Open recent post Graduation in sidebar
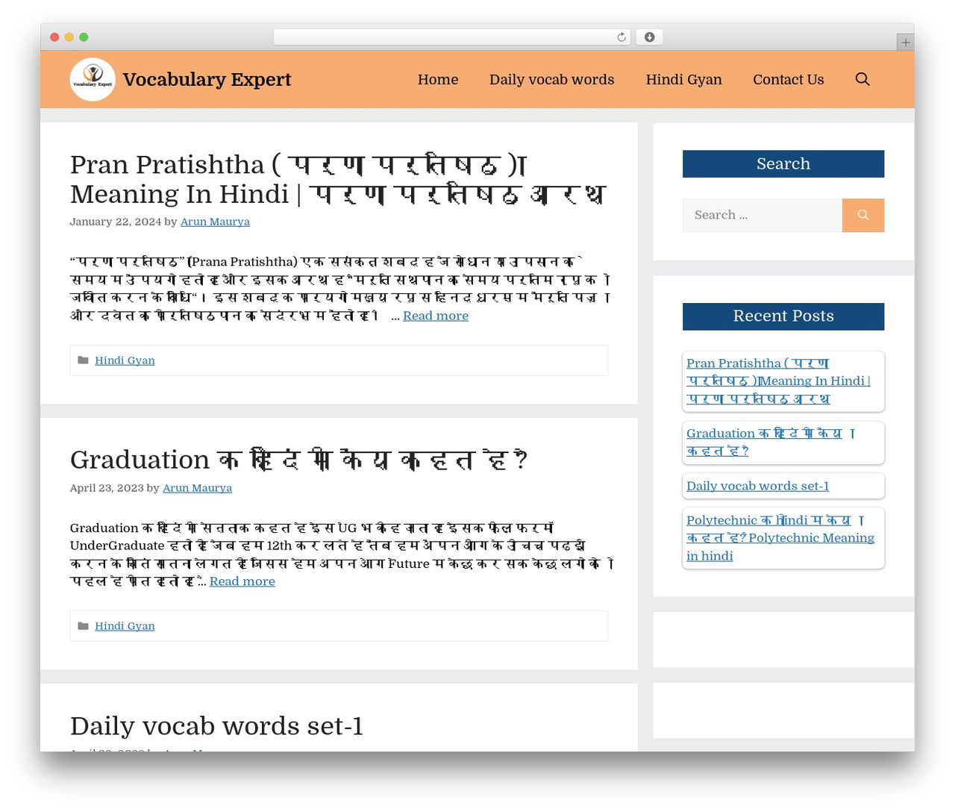This screenshot has height=809, width=955. pyautogui.click(x=771, y=443)
